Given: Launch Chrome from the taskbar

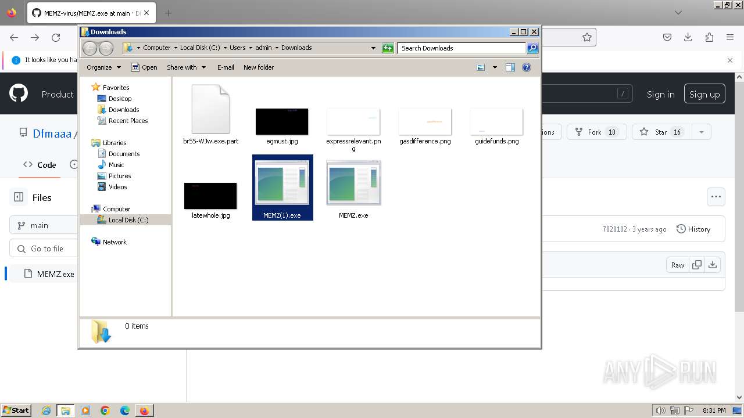Looking at the screenshot, I should [x=105, y=410].
